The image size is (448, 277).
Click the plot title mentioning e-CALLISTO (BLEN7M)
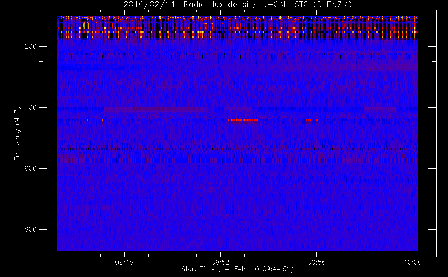click(x=238, y=4)
